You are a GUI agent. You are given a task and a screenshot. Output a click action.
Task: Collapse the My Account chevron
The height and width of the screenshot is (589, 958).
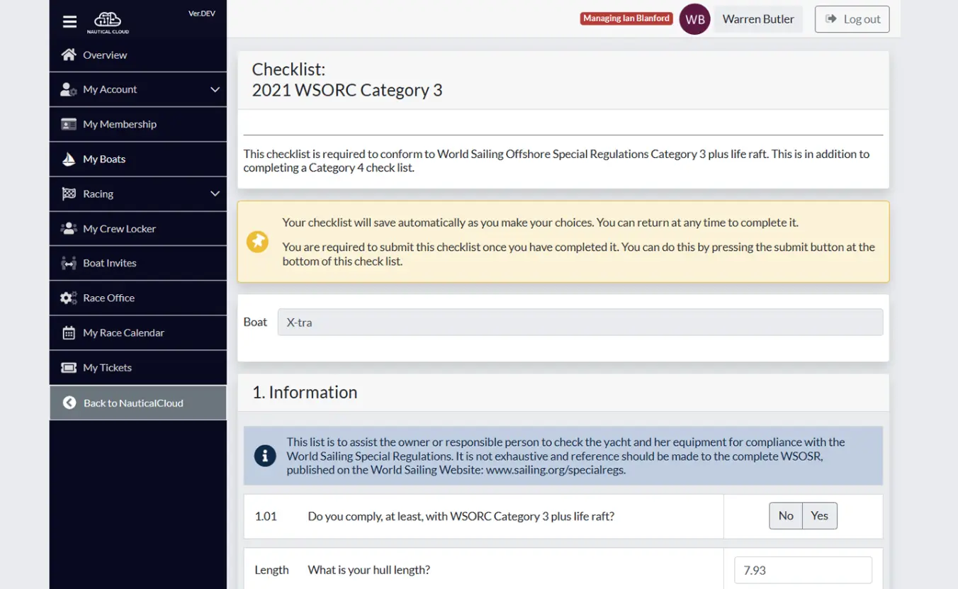[215, 89]
